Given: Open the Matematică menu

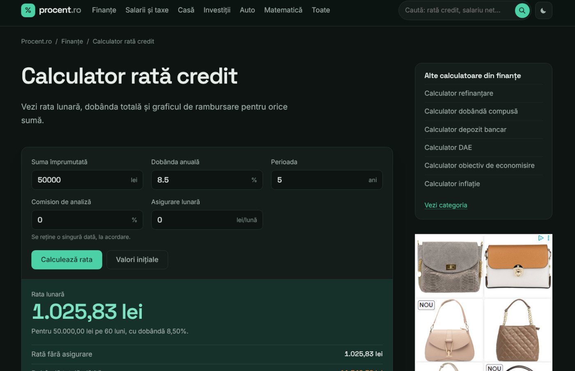Looking at the screenshot, I should coord(283,10).
